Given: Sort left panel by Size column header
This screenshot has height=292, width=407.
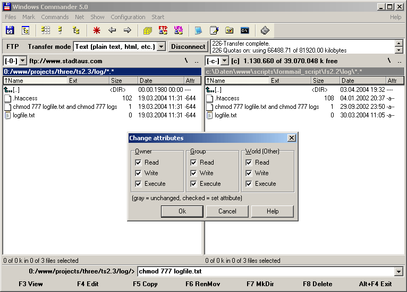Looking at the screenshot, I should tap(124, 81).
